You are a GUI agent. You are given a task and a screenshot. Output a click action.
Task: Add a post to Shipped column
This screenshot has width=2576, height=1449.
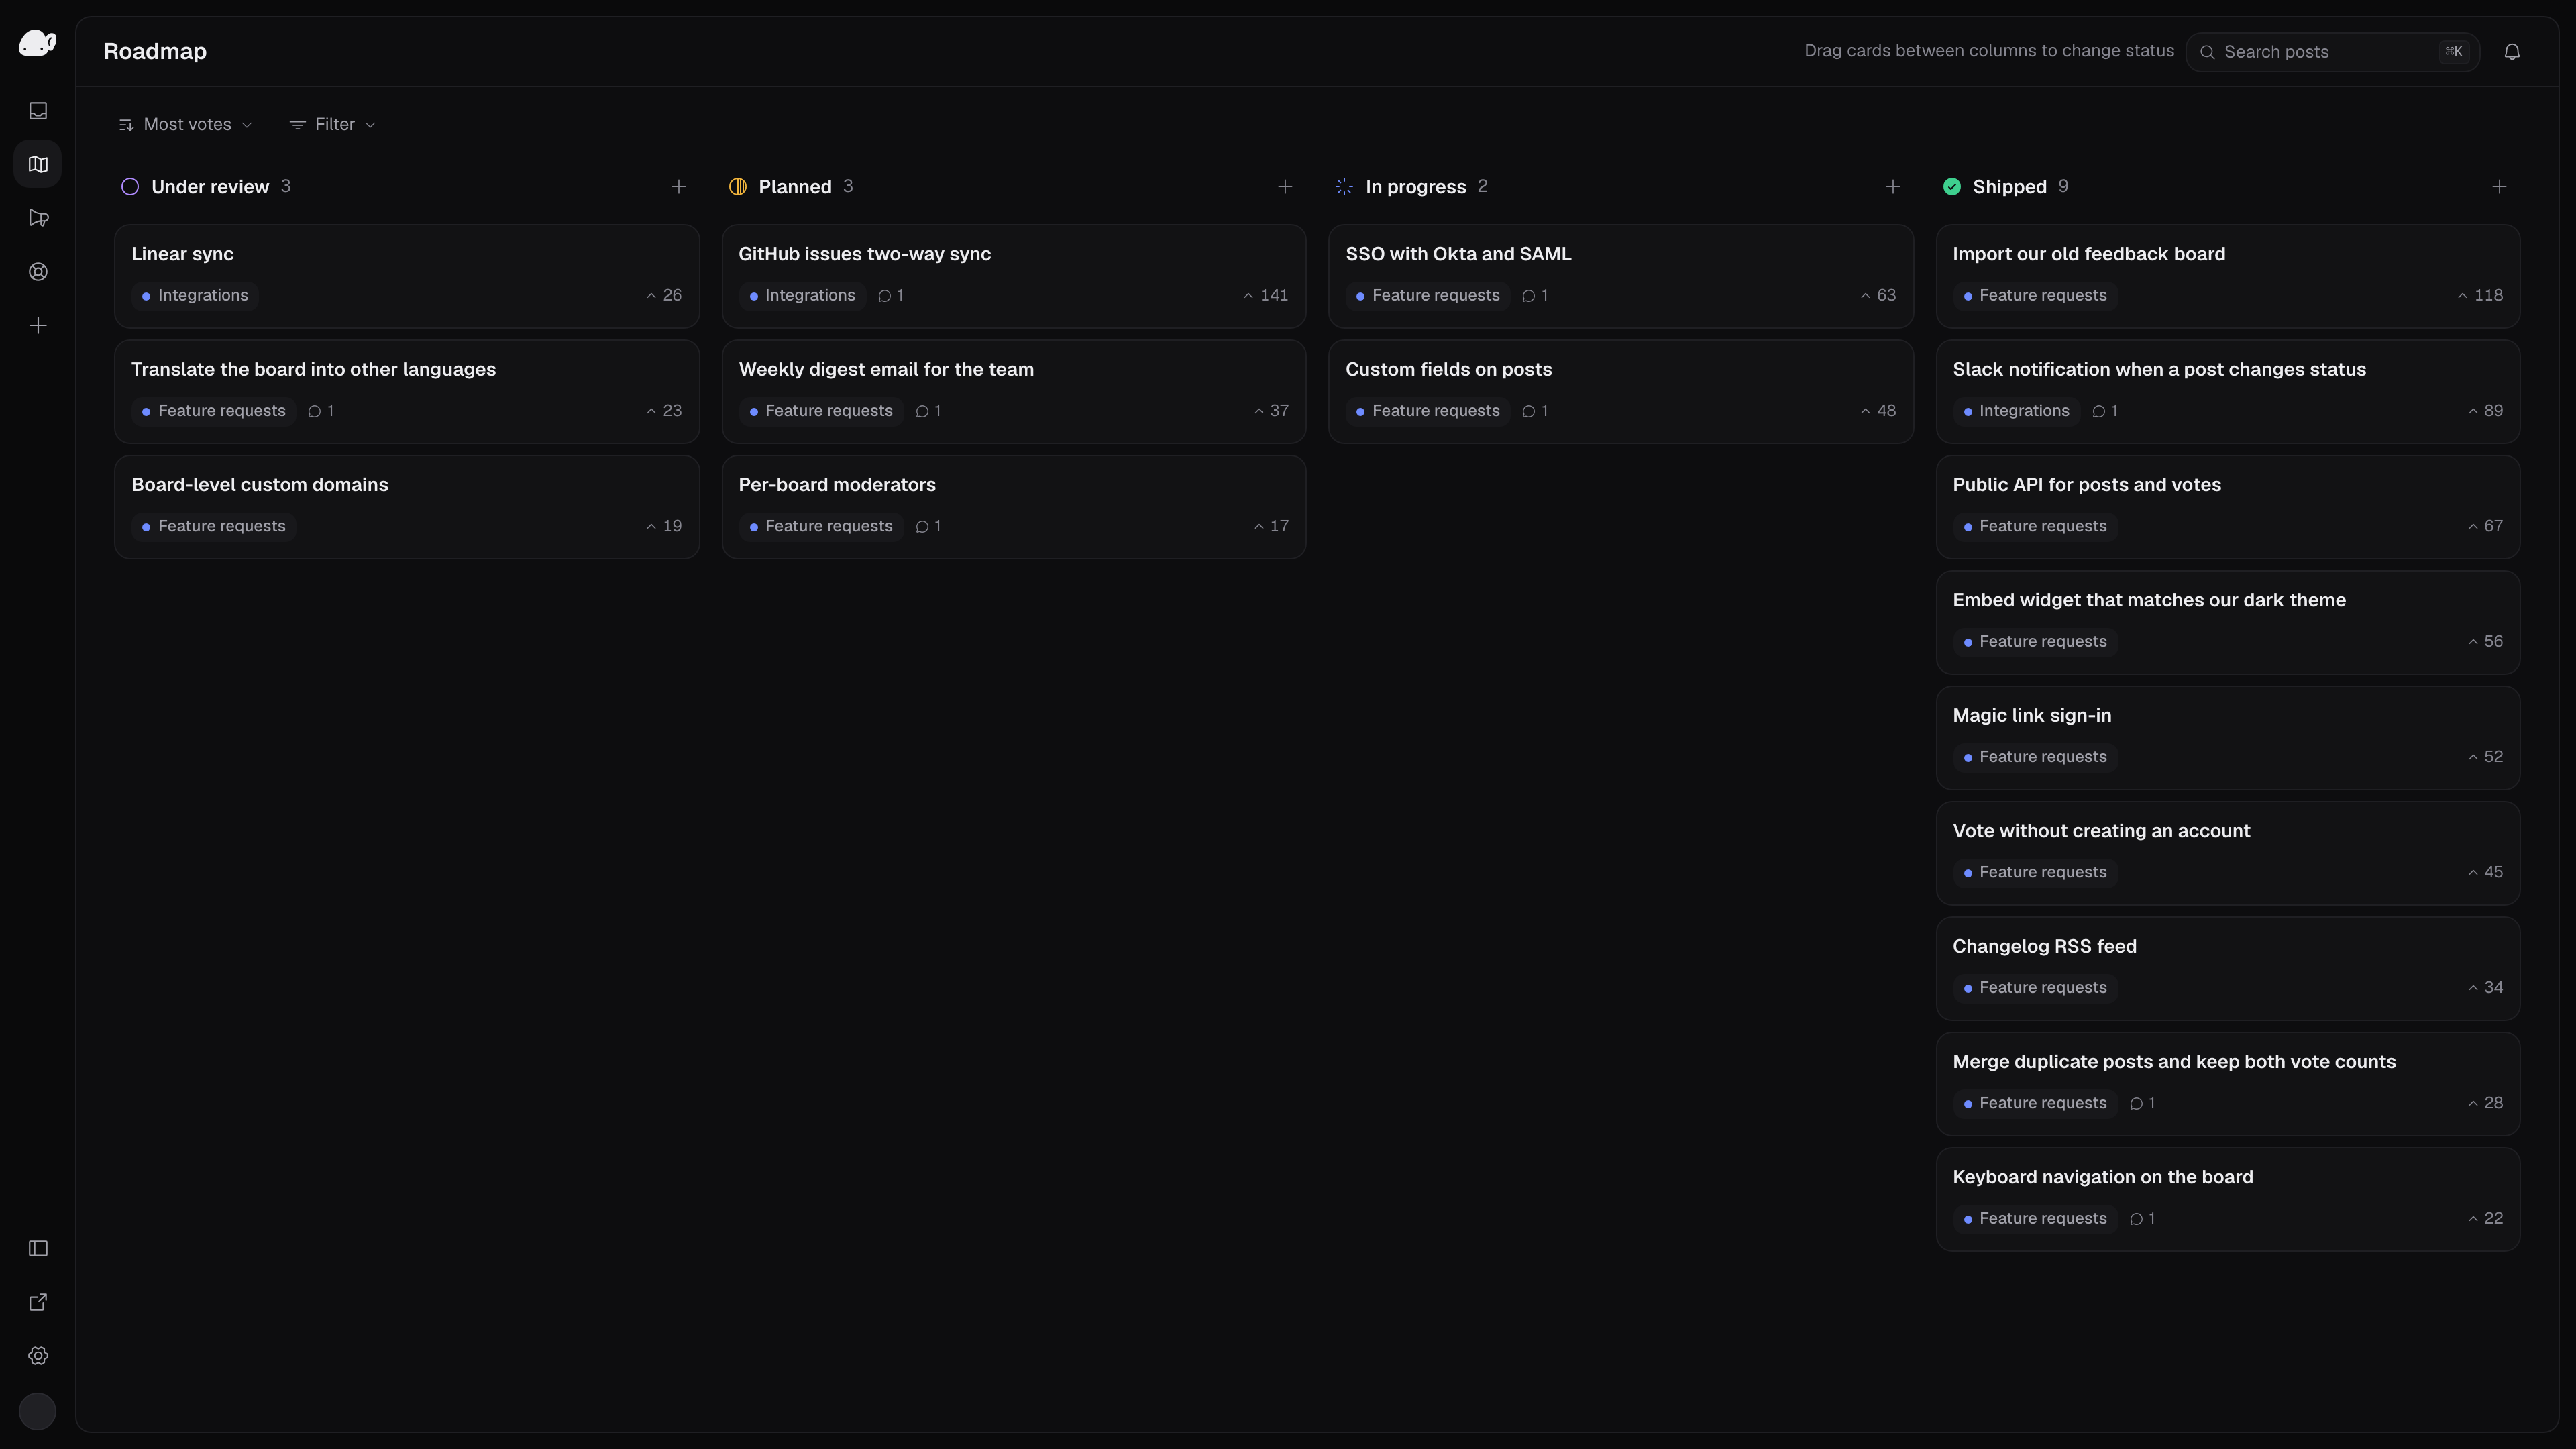click(2499, 187)
